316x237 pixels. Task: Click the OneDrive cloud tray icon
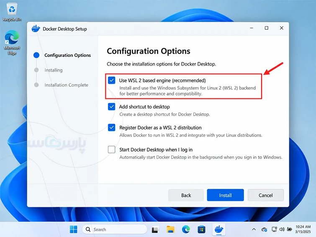pos(264,229)
